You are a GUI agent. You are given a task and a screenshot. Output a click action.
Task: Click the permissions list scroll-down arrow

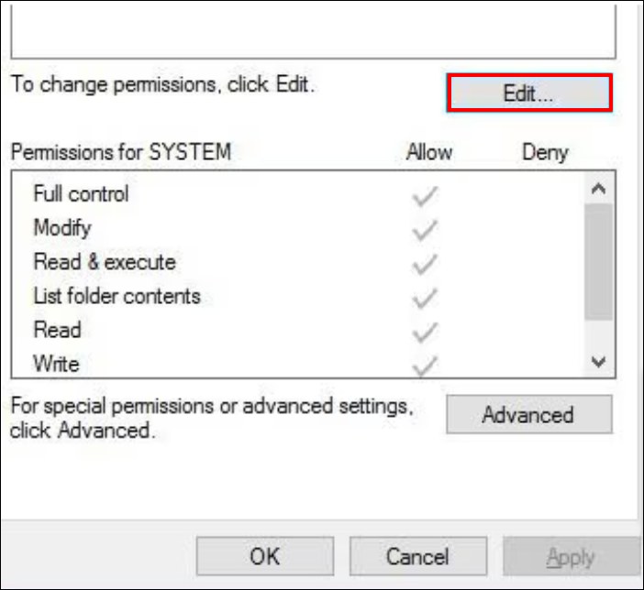[599, 363]
